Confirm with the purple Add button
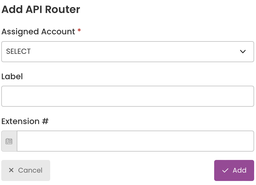 pos(234,170)
